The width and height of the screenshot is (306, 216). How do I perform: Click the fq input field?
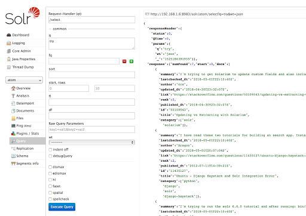(x=84, y=61)
